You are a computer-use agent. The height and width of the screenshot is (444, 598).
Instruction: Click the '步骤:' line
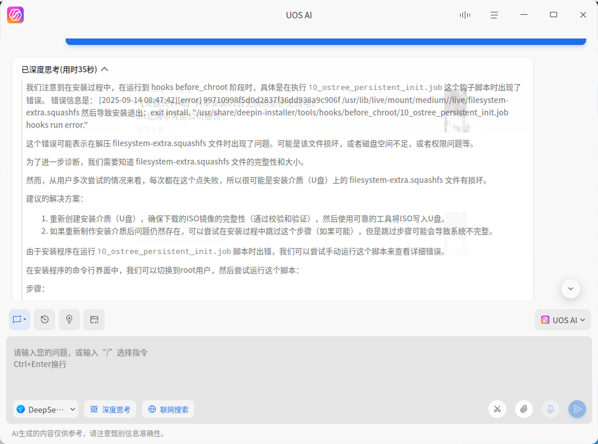click(36, 289)
